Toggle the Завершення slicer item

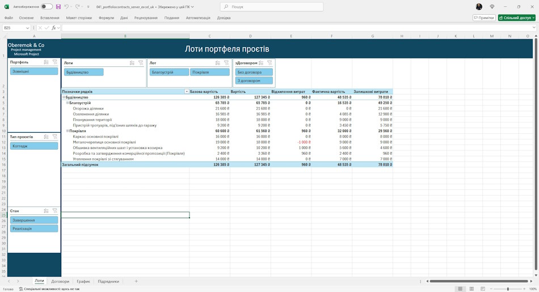point(34,220)
